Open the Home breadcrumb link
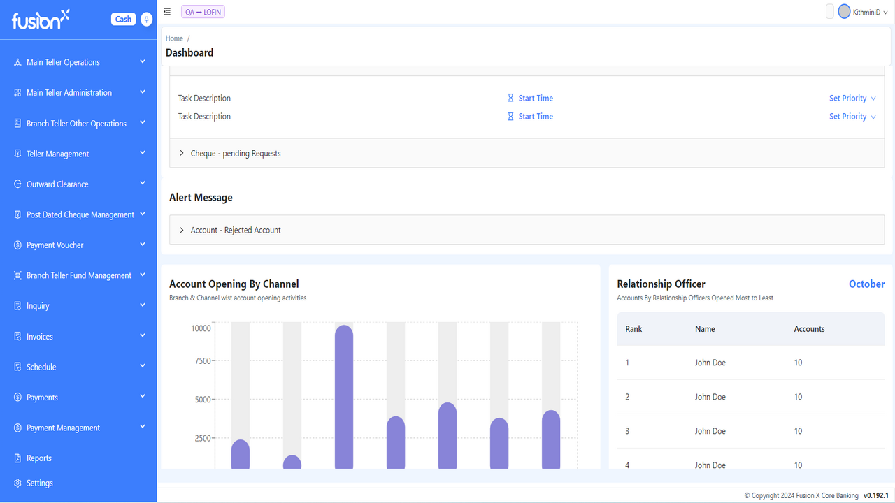The image size is (895, 503). coord(173,38)
